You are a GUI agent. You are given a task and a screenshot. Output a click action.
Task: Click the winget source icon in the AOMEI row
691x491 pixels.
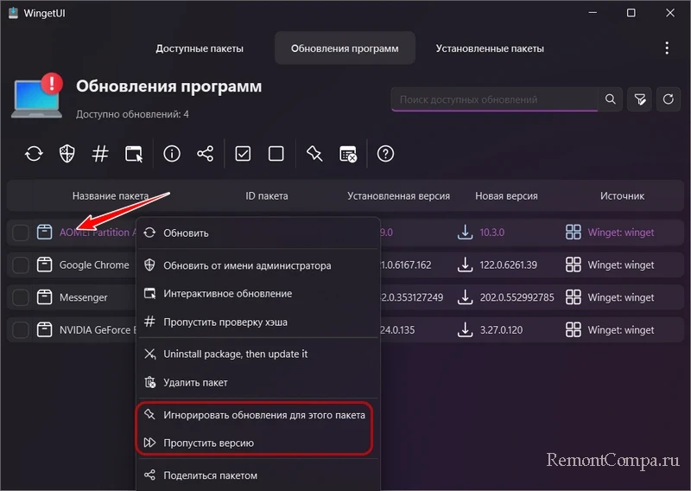click(x=574, y=232)
